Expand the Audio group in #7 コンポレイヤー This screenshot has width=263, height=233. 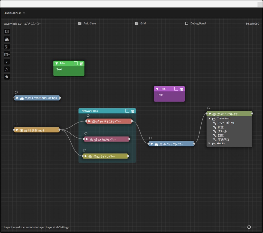click(209, 143)
